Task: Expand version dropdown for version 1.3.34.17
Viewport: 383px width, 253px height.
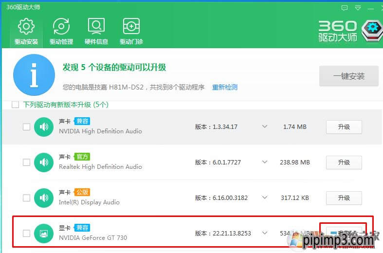Action: point(265,127)
